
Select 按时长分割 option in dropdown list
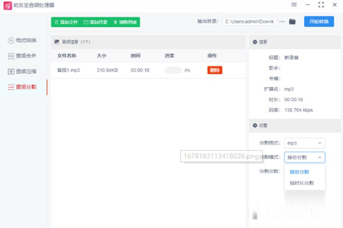(x=302, y=183)
